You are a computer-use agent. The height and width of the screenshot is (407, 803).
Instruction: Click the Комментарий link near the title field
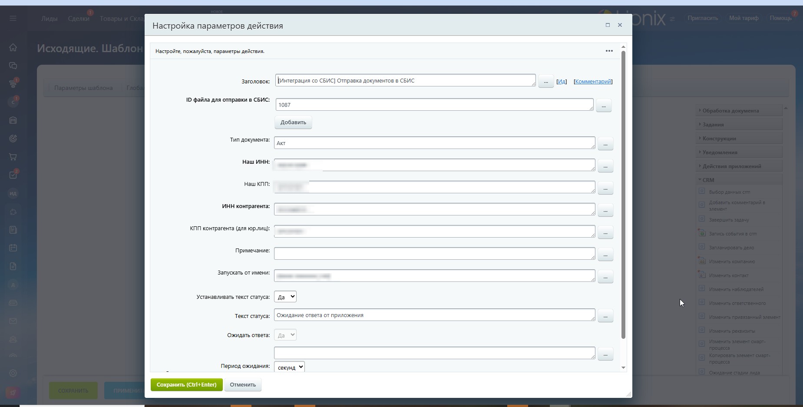coord(593,81)
